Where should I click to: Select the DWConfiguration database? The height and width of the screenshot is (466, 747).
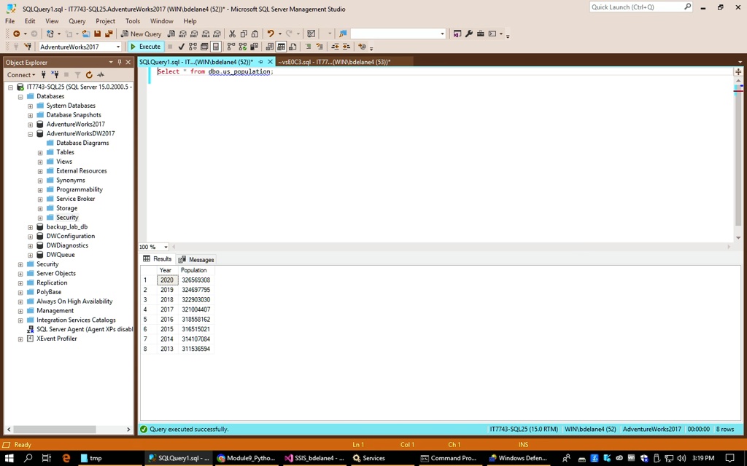(x=71, y=236)
